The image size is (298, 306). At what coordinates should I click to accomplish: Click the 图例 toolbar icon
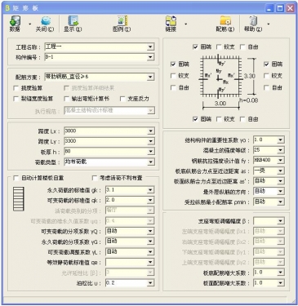click(x=122, y=21)
